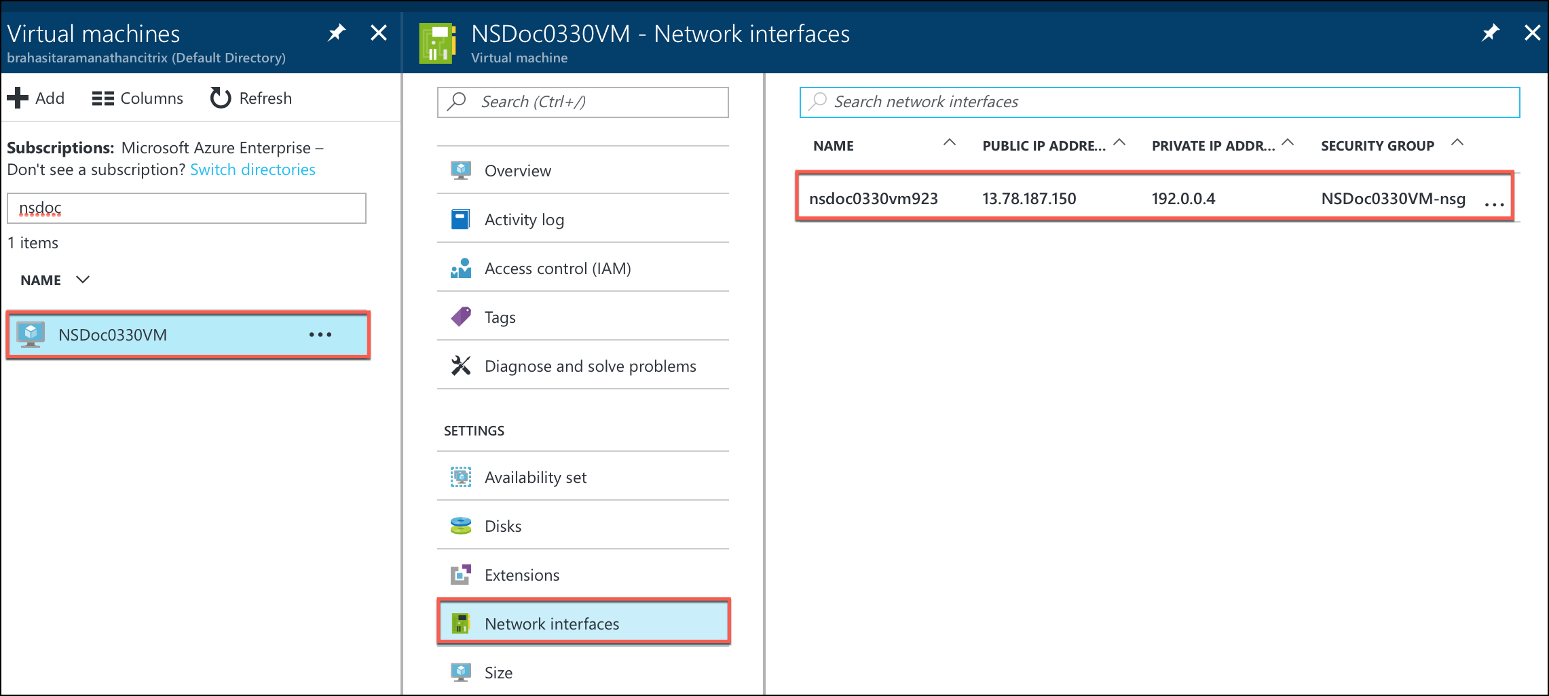The height and width of the screenshot is (696, 1549).
Task: Open the Columns chooser
Action: click(x=138, y=98)
